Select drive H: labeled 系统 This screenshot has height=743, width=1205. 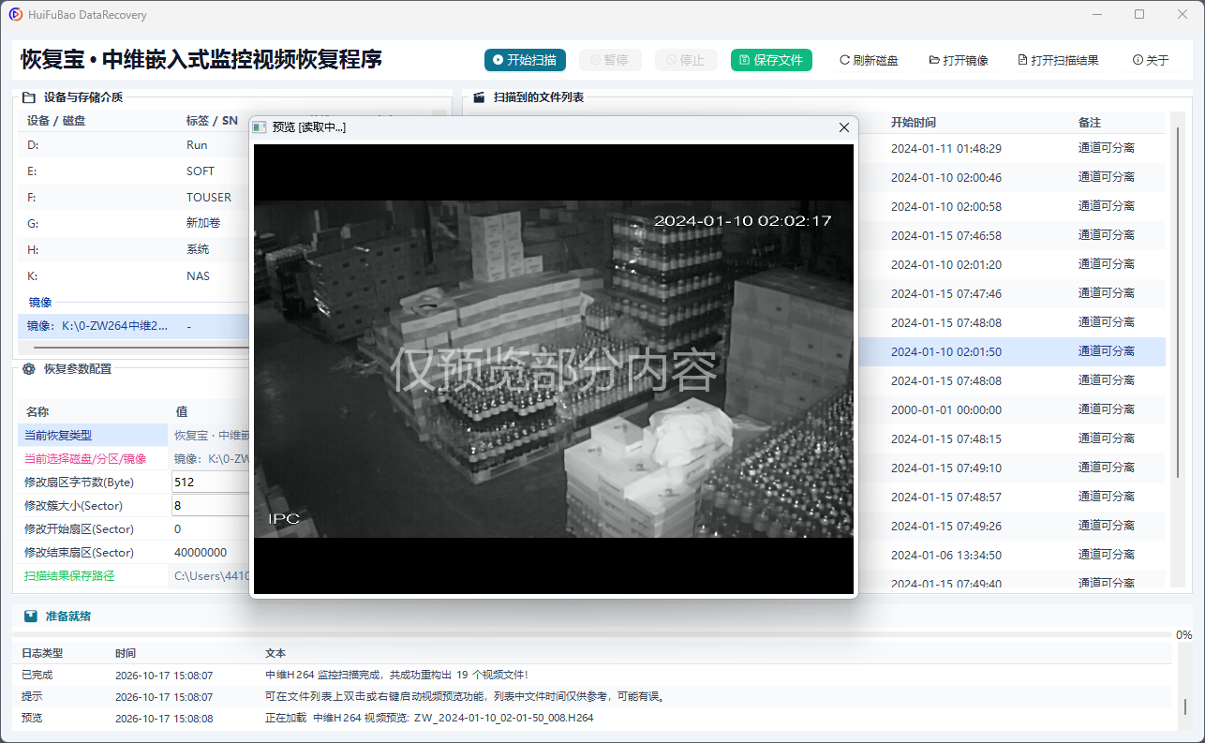pyautogui.click(x=134, y=250)
